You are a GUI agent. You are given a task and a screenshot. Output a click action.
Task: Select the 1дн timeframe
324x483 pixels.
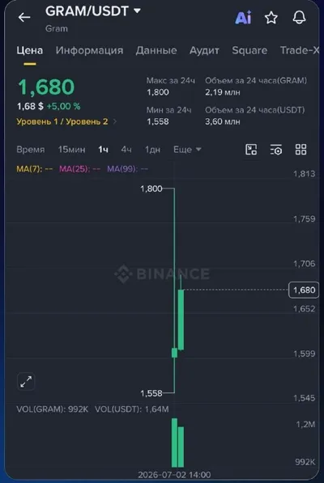point(152,150)
